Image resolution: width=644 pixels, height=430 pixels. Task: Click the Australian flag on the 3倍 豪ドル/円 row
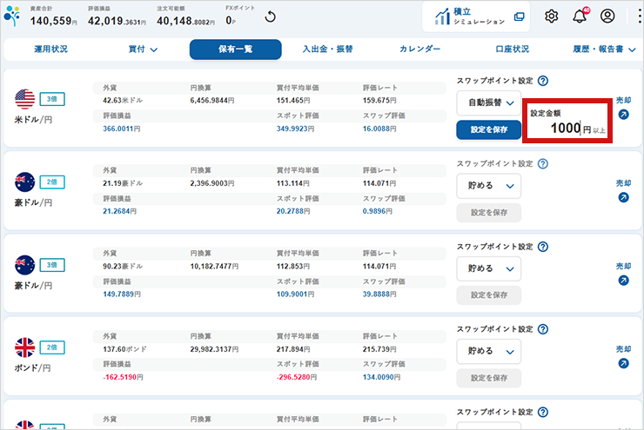pyautogui.click(x=24, y=265)
